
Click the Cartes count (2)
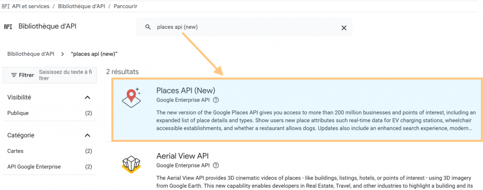pos(88,151)
